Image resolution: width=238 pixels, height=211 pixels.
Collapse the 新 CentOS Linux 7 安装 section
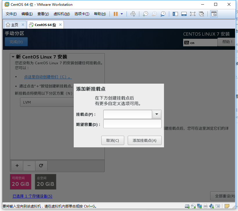pos(13,57)
